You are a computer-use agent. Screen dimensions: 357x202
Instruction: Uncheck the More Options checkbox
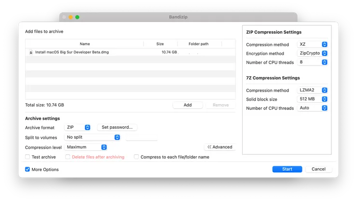pyautogui.click(x=27, y=169)
